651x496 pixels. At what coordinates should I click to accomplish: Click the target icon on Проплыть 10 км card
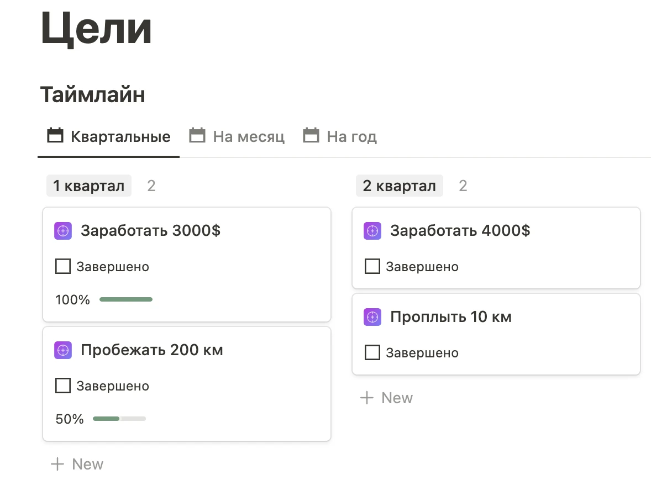click(x=372, y=317)
